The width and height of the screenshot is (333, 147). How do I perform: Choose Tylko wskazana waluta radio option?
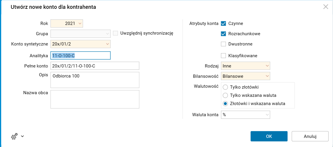click(225, 95)
